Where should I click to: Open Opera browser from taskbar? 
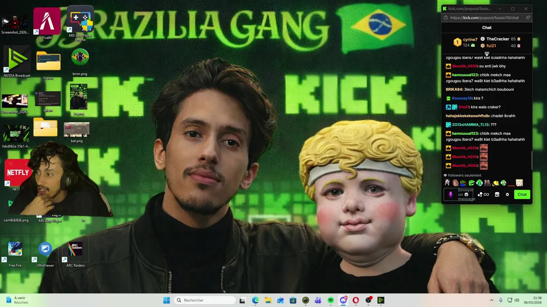click(x=356, y=300)
